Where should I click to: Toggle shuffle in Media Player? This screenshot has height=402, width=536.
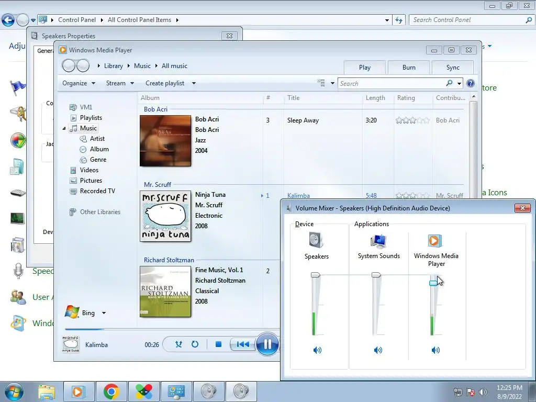(x=178, y=344)
